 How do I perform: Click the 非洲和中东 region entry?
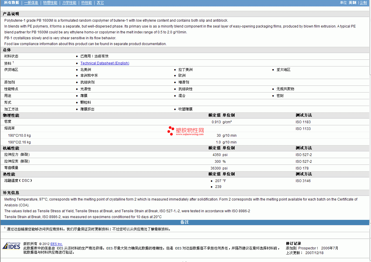point(89,76)
